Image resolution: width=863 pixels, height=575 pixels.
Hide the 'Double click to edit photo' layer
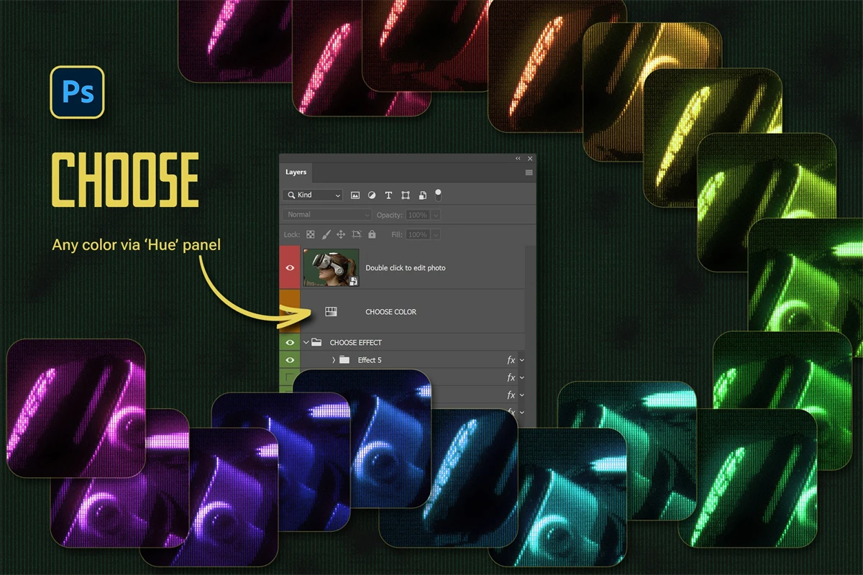pyautogui.click(x=290, y=267)
